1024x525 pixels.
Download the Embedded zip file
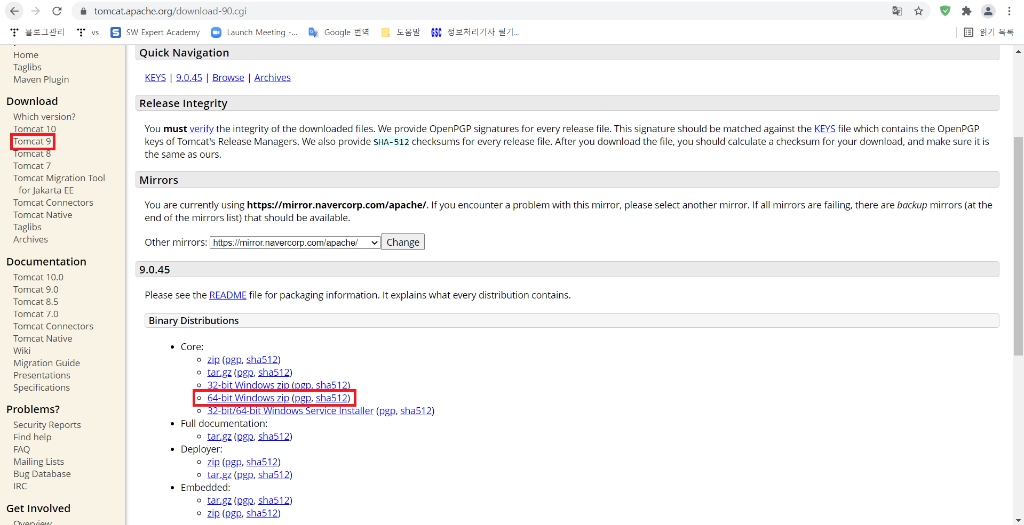pyautogui.click(x=213, y=513)
